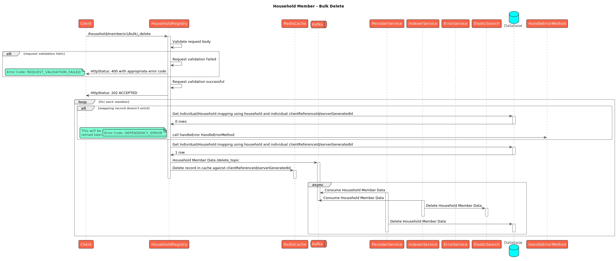Viewport: 616px width, 261px height.
Task: Click the 'Error Code: DEPENDENCY_ERROR' note
Action: [x=134, y=133]
